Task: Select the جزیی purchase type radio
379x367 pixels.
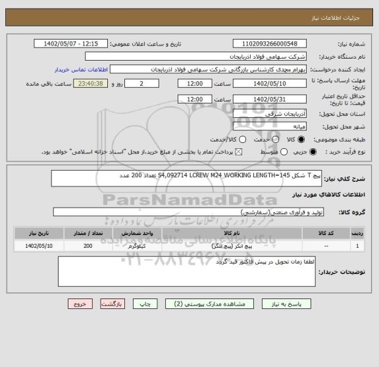Action: [313, 152]
